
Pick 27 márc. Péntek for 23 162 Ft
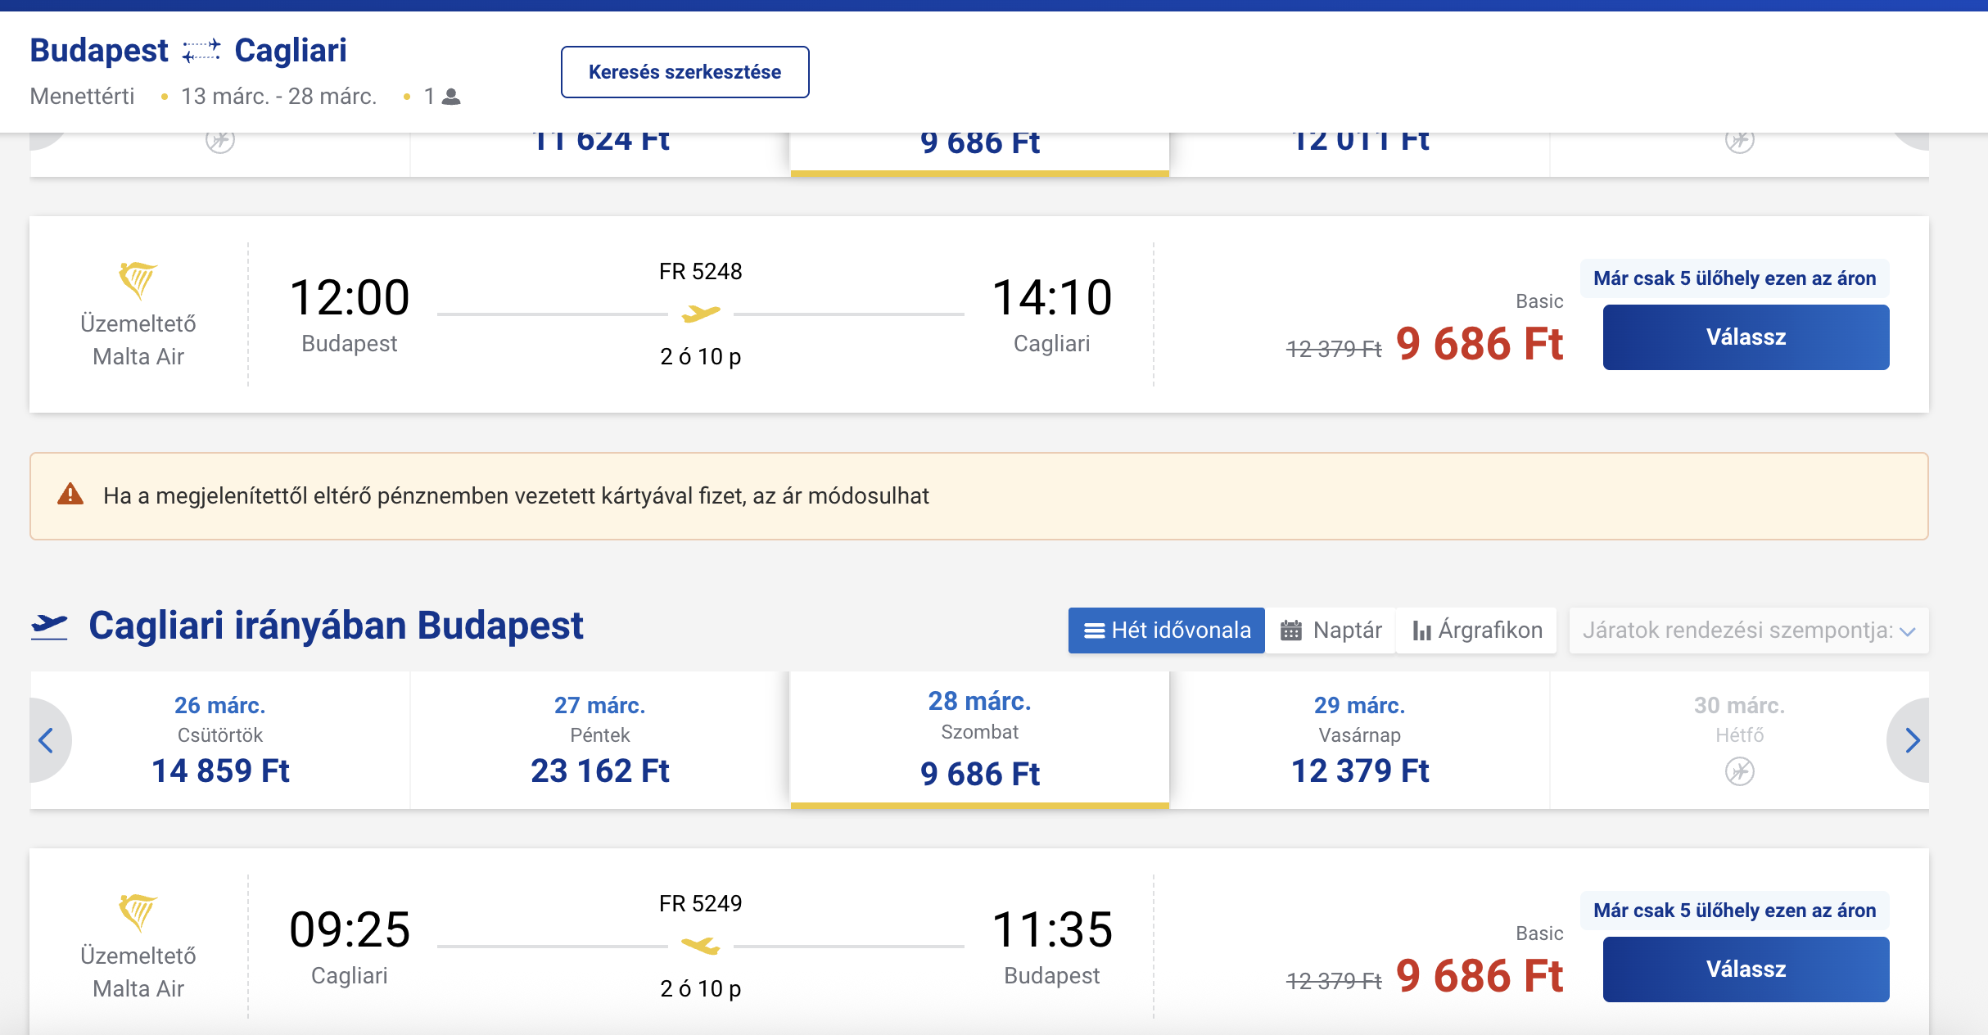point(599,739)
